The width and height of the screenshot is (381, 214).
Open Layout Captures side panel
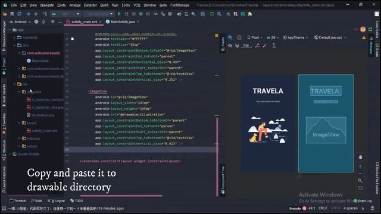click(x=4, y=180)
